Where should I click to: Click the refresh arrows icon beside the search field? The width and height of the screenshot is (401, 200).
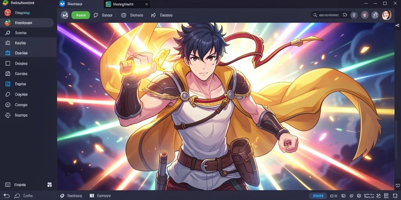(x=345, y=15)
